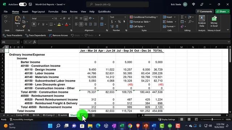This screenshot has width=232, height=130.
Task: Open the Windows Start menu
Action: coord(50,126)
